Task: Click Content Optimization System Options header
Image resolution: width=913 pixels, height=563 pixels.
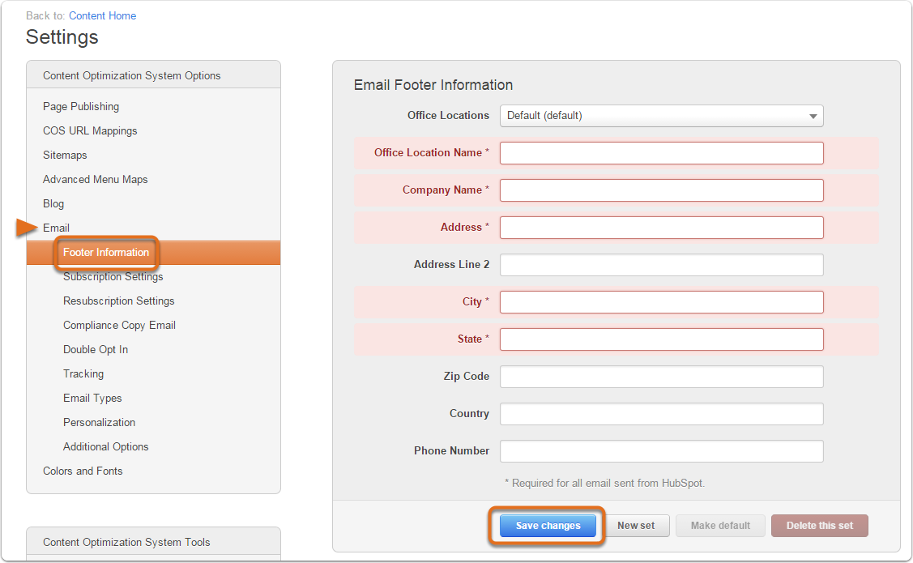Action: [131, 75]
